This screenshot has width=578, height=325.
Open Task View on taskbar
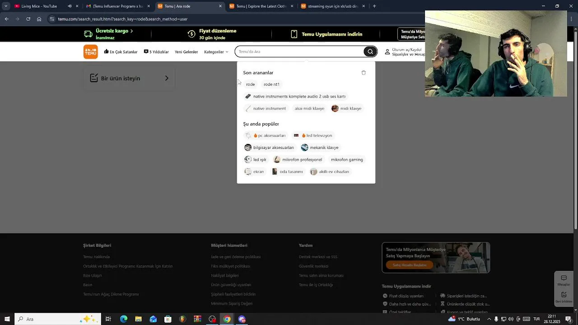point(108,319)
